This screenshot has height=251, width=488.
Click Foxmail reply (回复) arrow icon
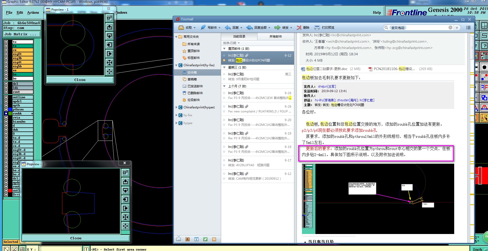click(228, 27)
